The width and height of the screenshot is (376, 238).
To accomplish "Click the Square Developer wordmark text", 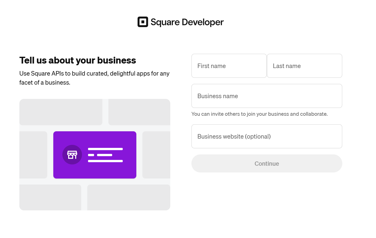I will click(187, 22).
